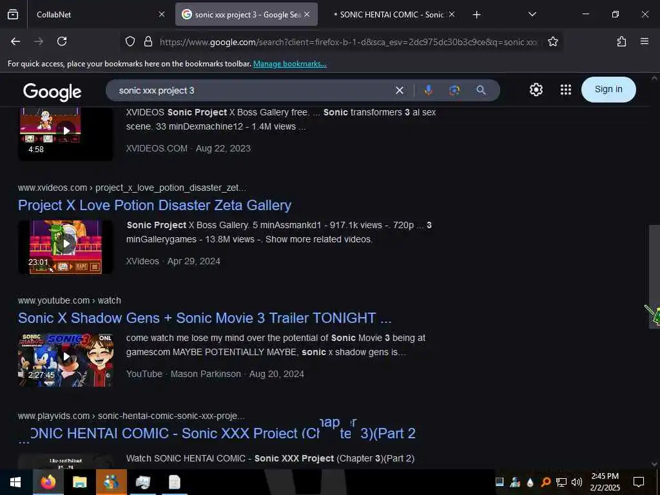Open the YouTube result about Sonic Movie 3 Trailer
Screen dimensions: 660x495
pos(204,318)
